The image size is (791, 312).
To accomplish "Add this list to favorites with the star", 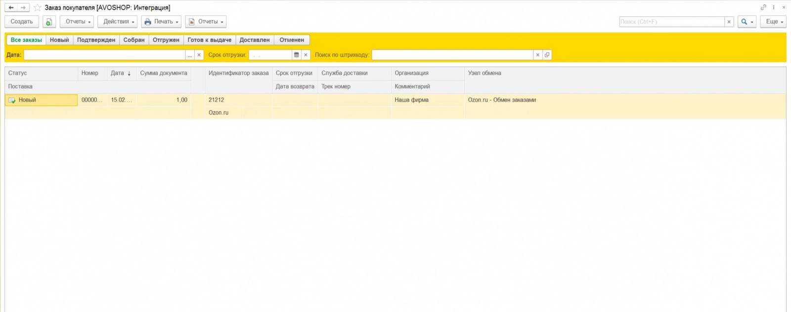I will (x=37, y=8).
